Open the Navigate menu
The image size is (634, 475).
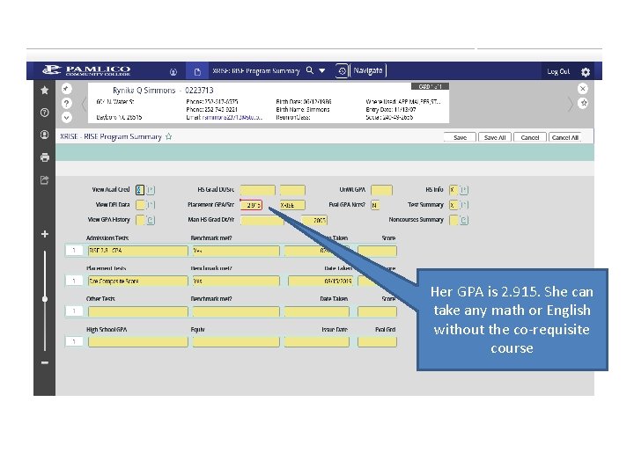368,70
